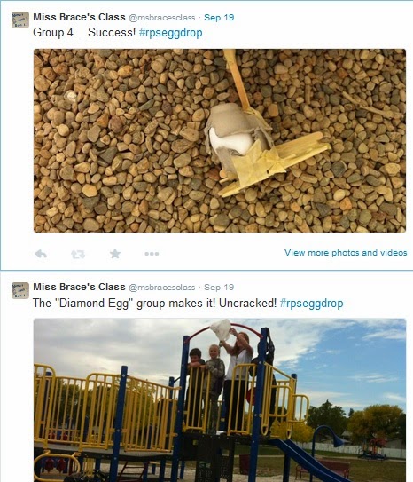Open avatar of the first Miss Brace's tweet
413x482 pixels.
pos(20,20)
